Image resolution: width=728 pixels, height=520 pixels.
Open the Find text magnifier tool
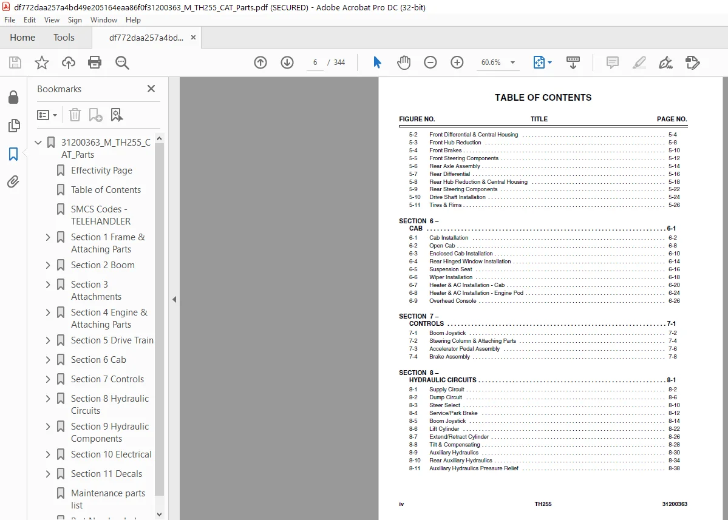[122, 62]
